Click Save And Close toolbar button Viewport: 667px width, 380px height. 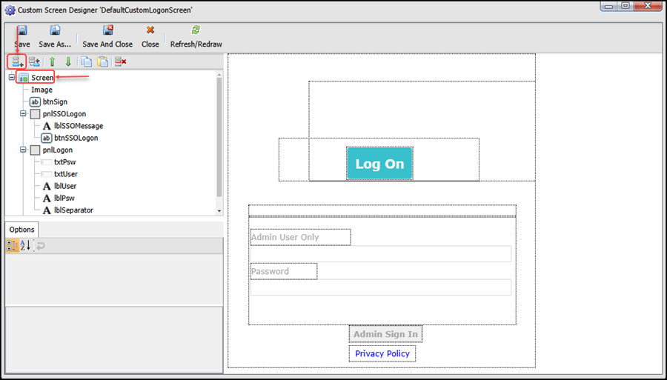(x=107, y=36)
